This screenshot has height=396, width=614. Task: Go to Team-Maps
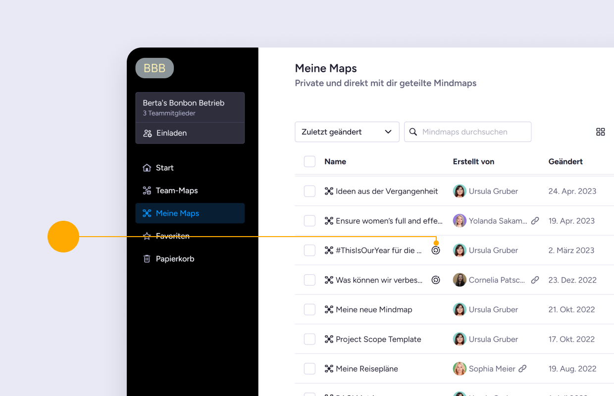190,191
